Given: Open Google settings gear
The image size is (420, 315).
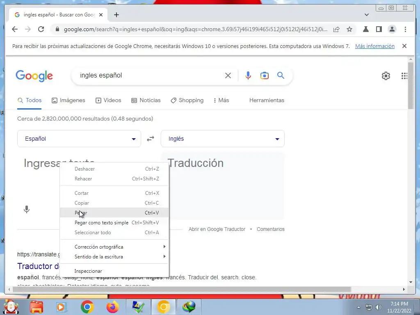Looking at the screenshot, I should point(386,76).
